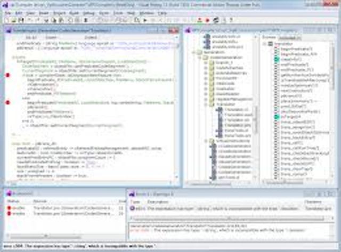Screen dimensions: 341x252
Task: Select second breakpoint row in Breakpoints list
Action: 65,214
